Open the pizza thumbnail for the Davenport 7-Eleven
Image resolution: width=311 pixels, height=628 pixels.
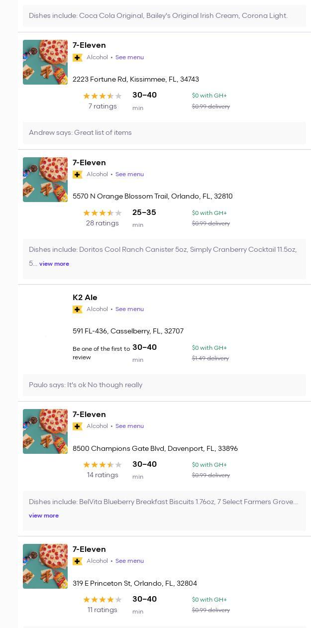45,431
